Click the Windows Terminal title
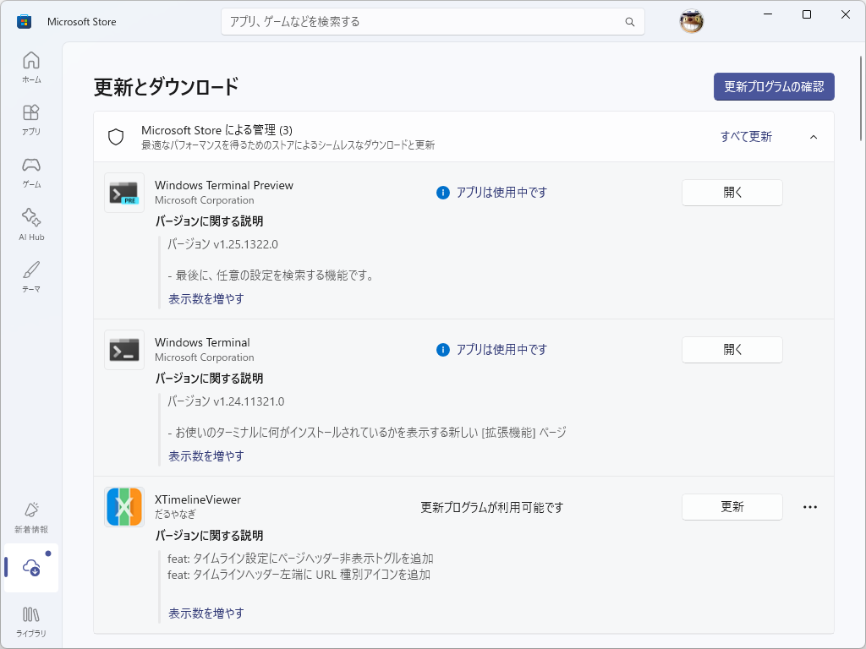 202,343
